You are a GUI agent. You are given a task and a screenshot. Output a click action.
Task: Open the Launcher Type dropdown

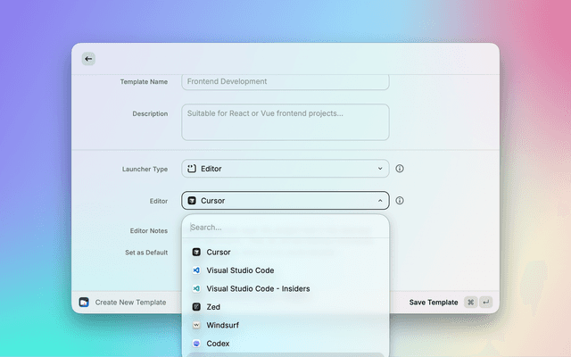point(285,169)
